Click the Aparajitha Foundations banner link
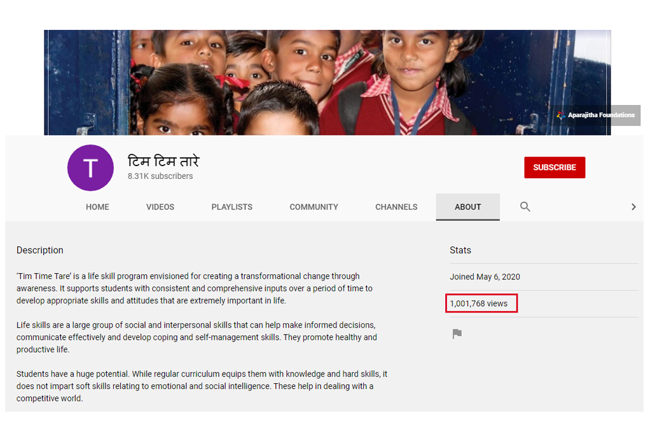The image size is (648, 434). tap(596, 115)
